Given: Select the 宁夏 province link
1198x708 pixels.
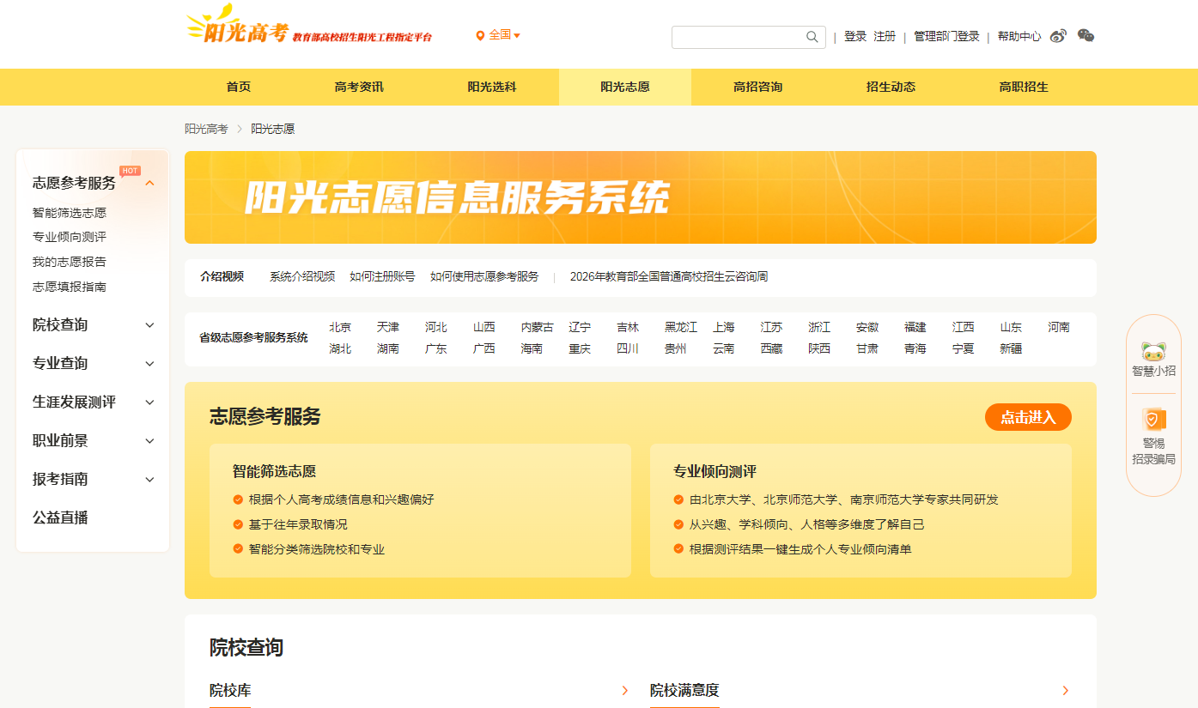Looking at the screenshot, I should coord(964,348).
